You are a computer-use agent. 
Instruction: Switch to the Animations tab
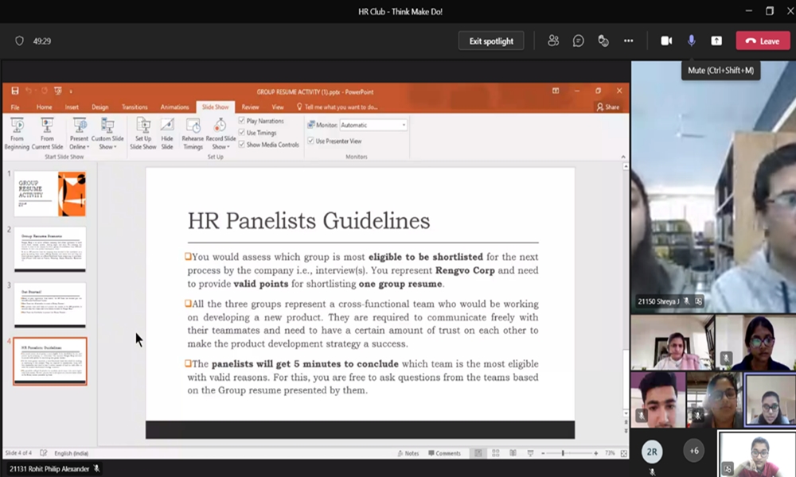(174, 107)
